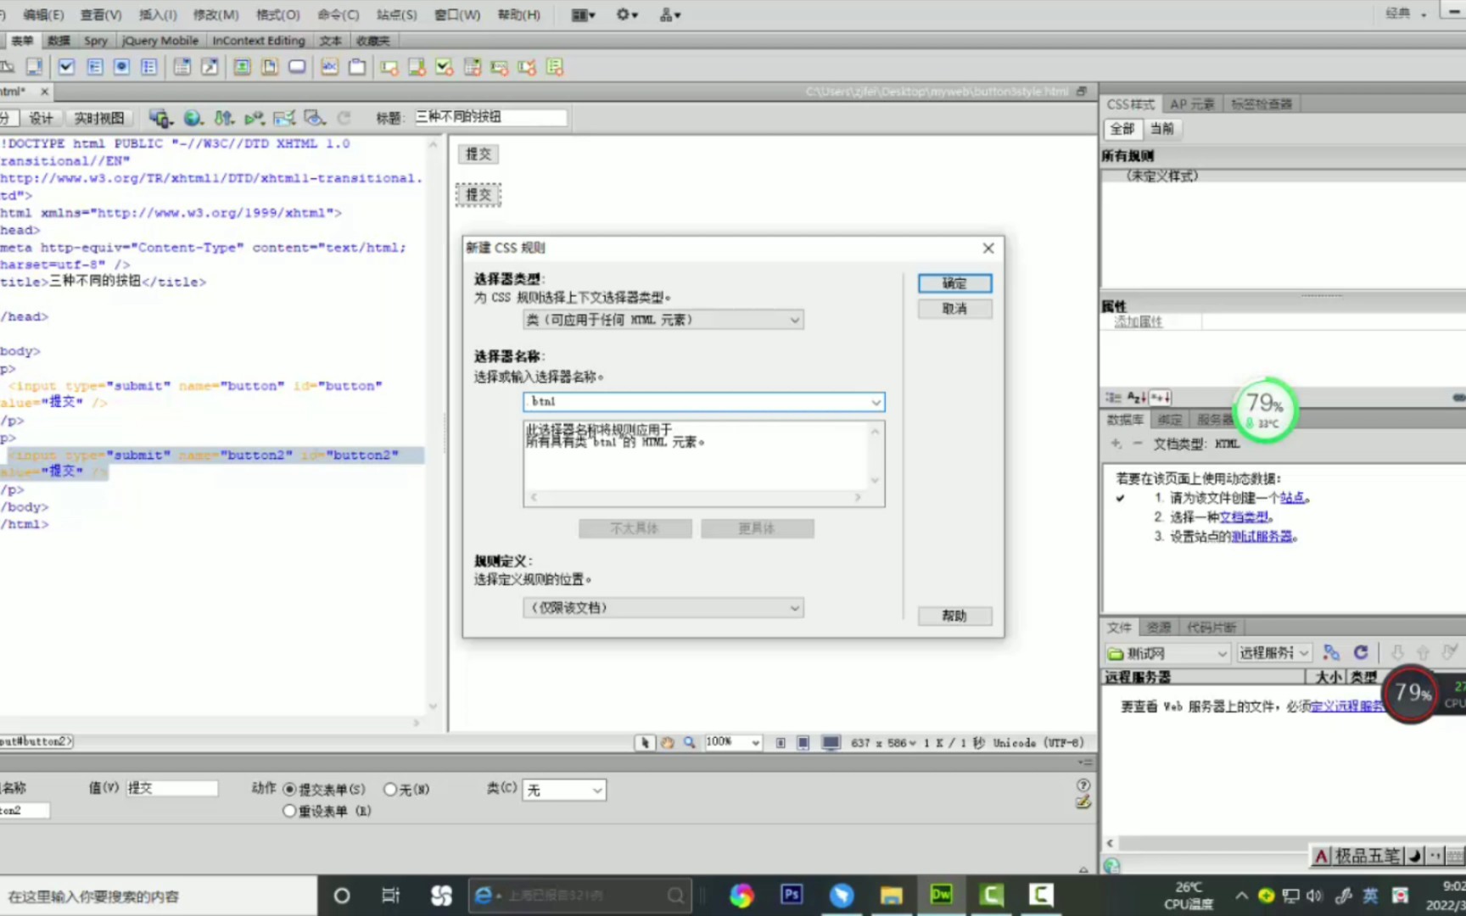Open the Visual Aids eye menu
The width and height of the screenshot is (1466, 916).
(x=315, y=118)
